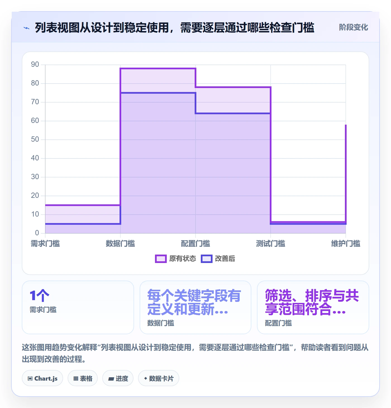
Task: Click the 数据门槛 x-axis label
Action: [x=120, y=244]
